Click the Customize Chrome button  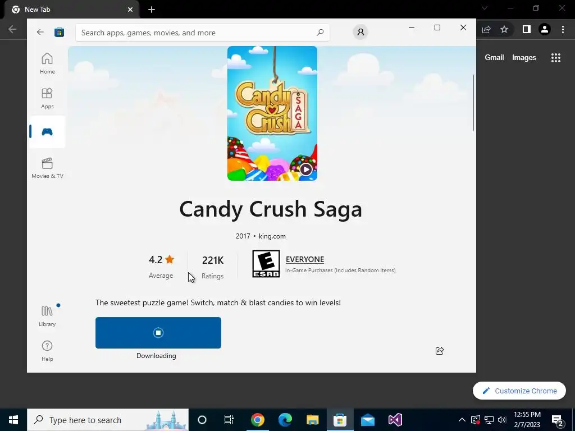point(519,391)
